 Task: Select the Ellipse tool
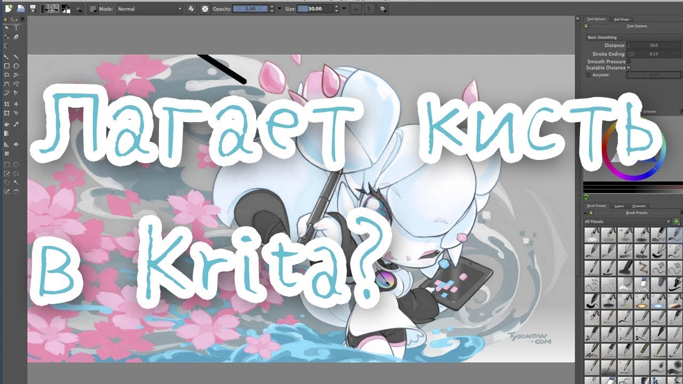pyautogui.click(x=17, y=66)
